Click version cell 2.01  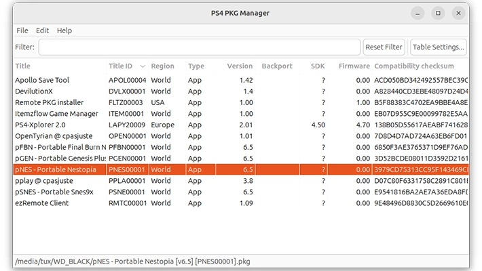point(246,125)
